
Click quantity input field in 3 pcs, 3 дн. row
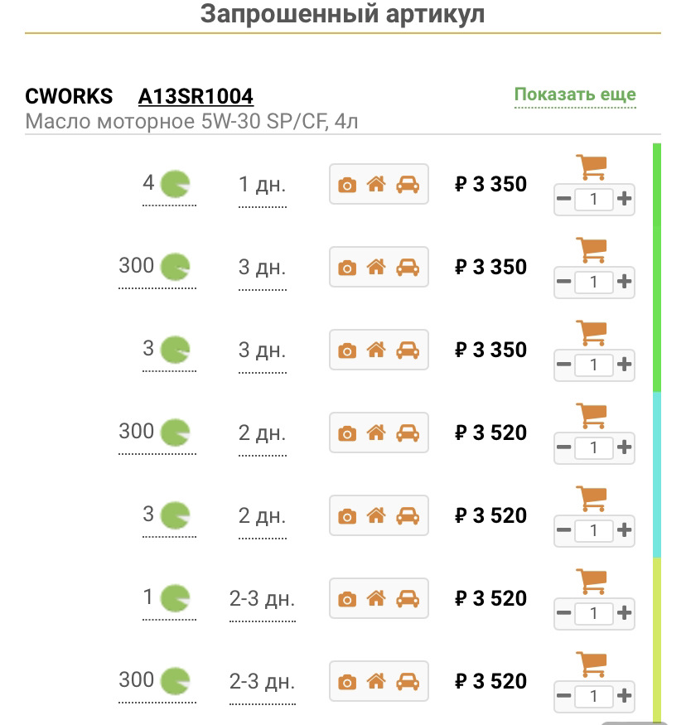click(594, 365)
